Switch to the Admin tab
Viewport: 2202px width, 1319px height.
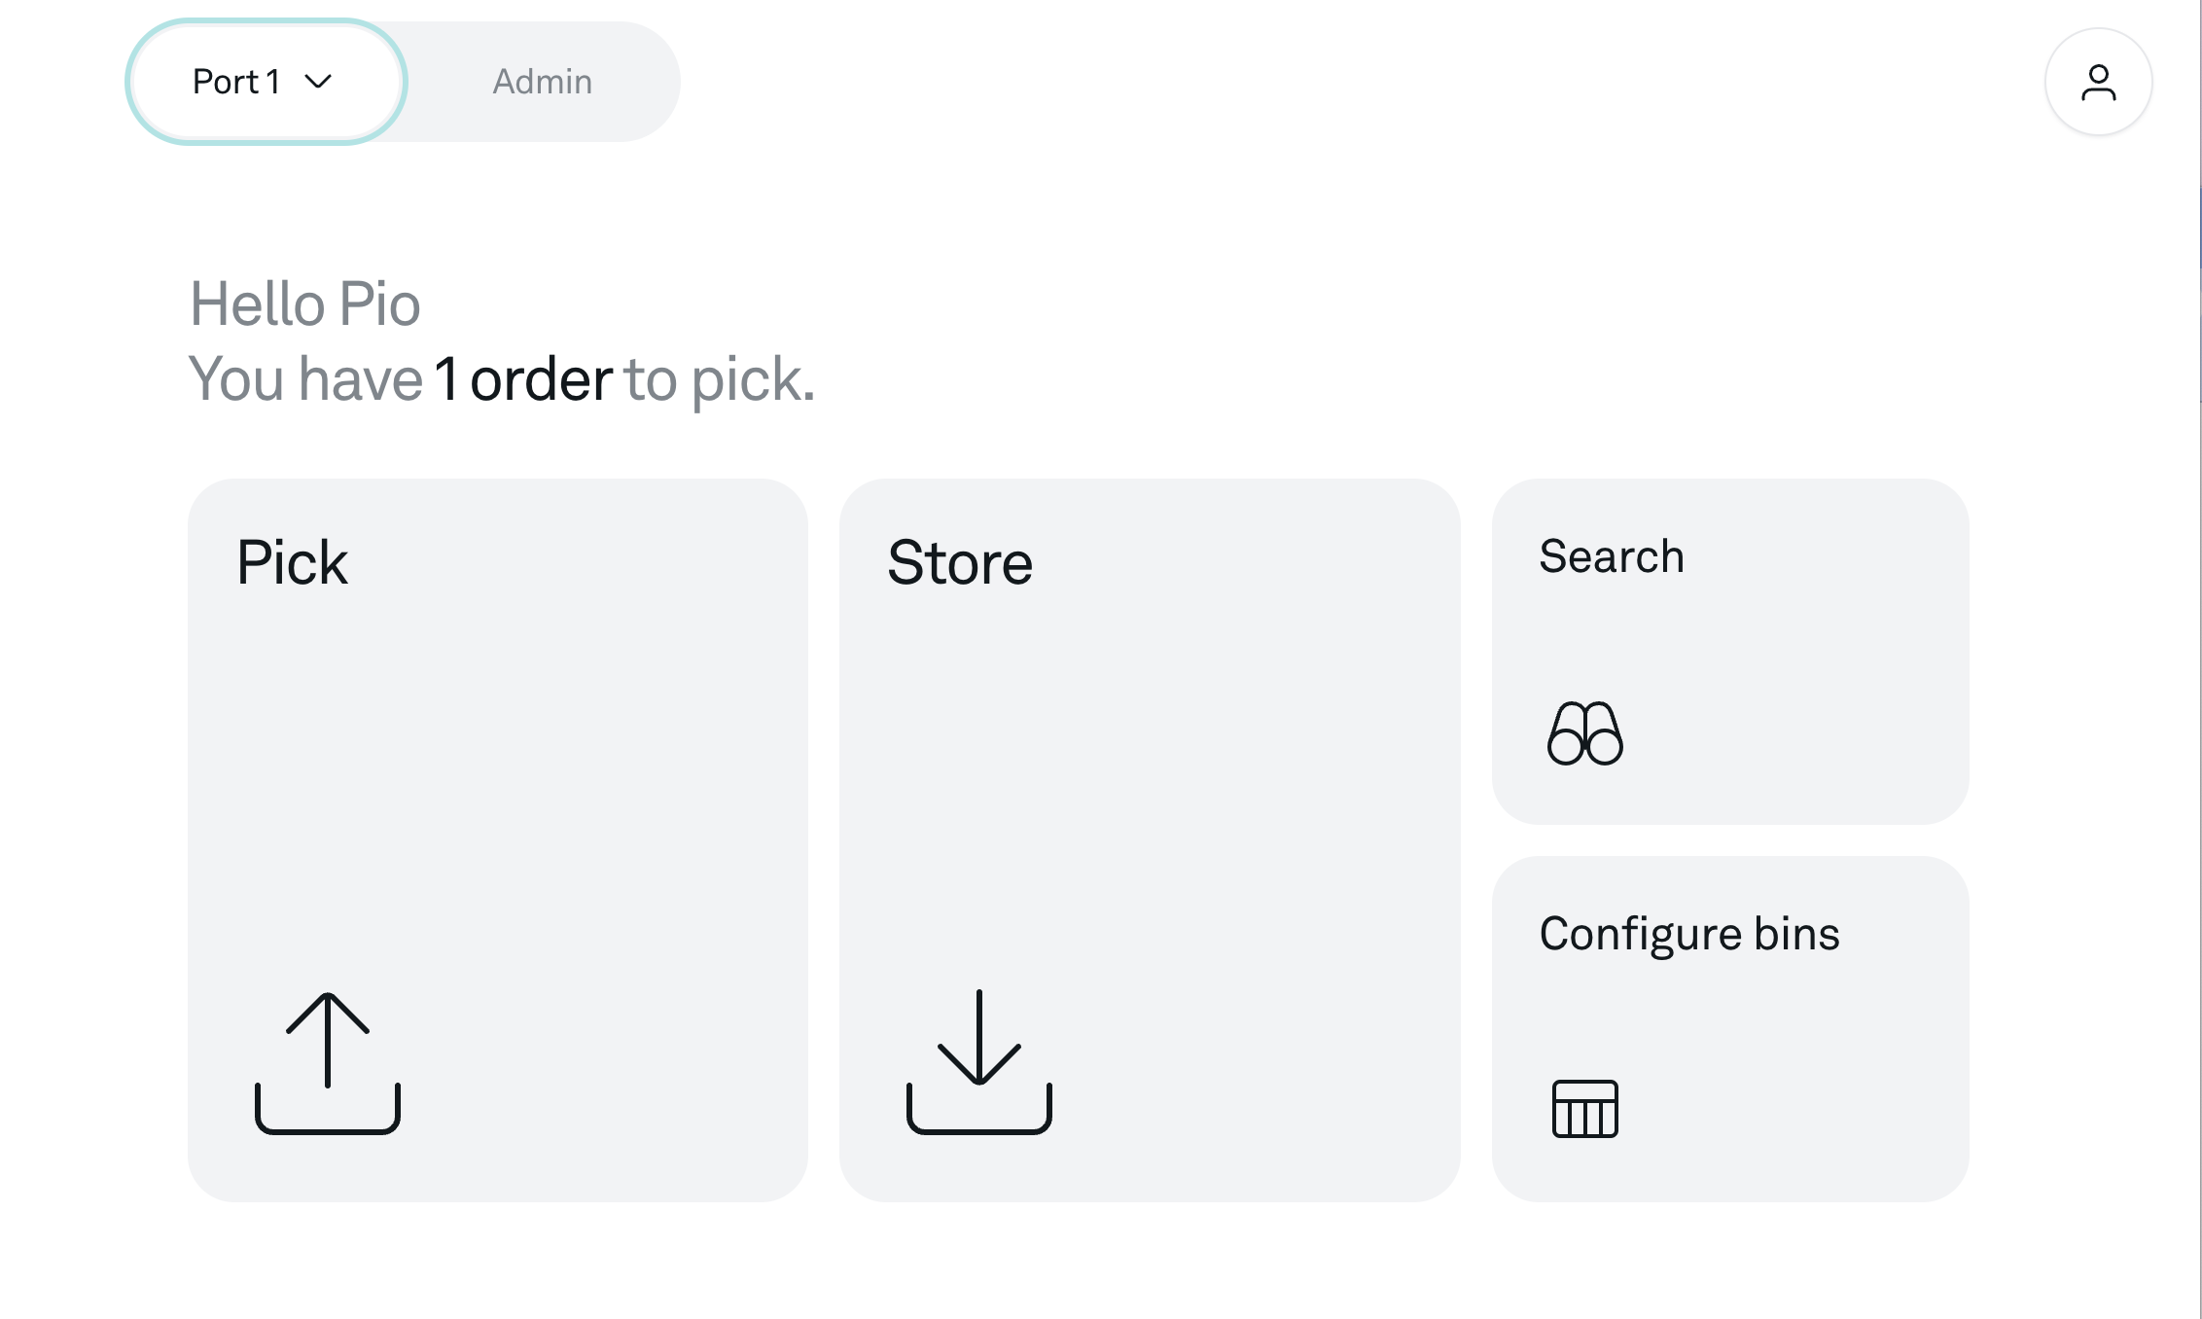[543, 82]
